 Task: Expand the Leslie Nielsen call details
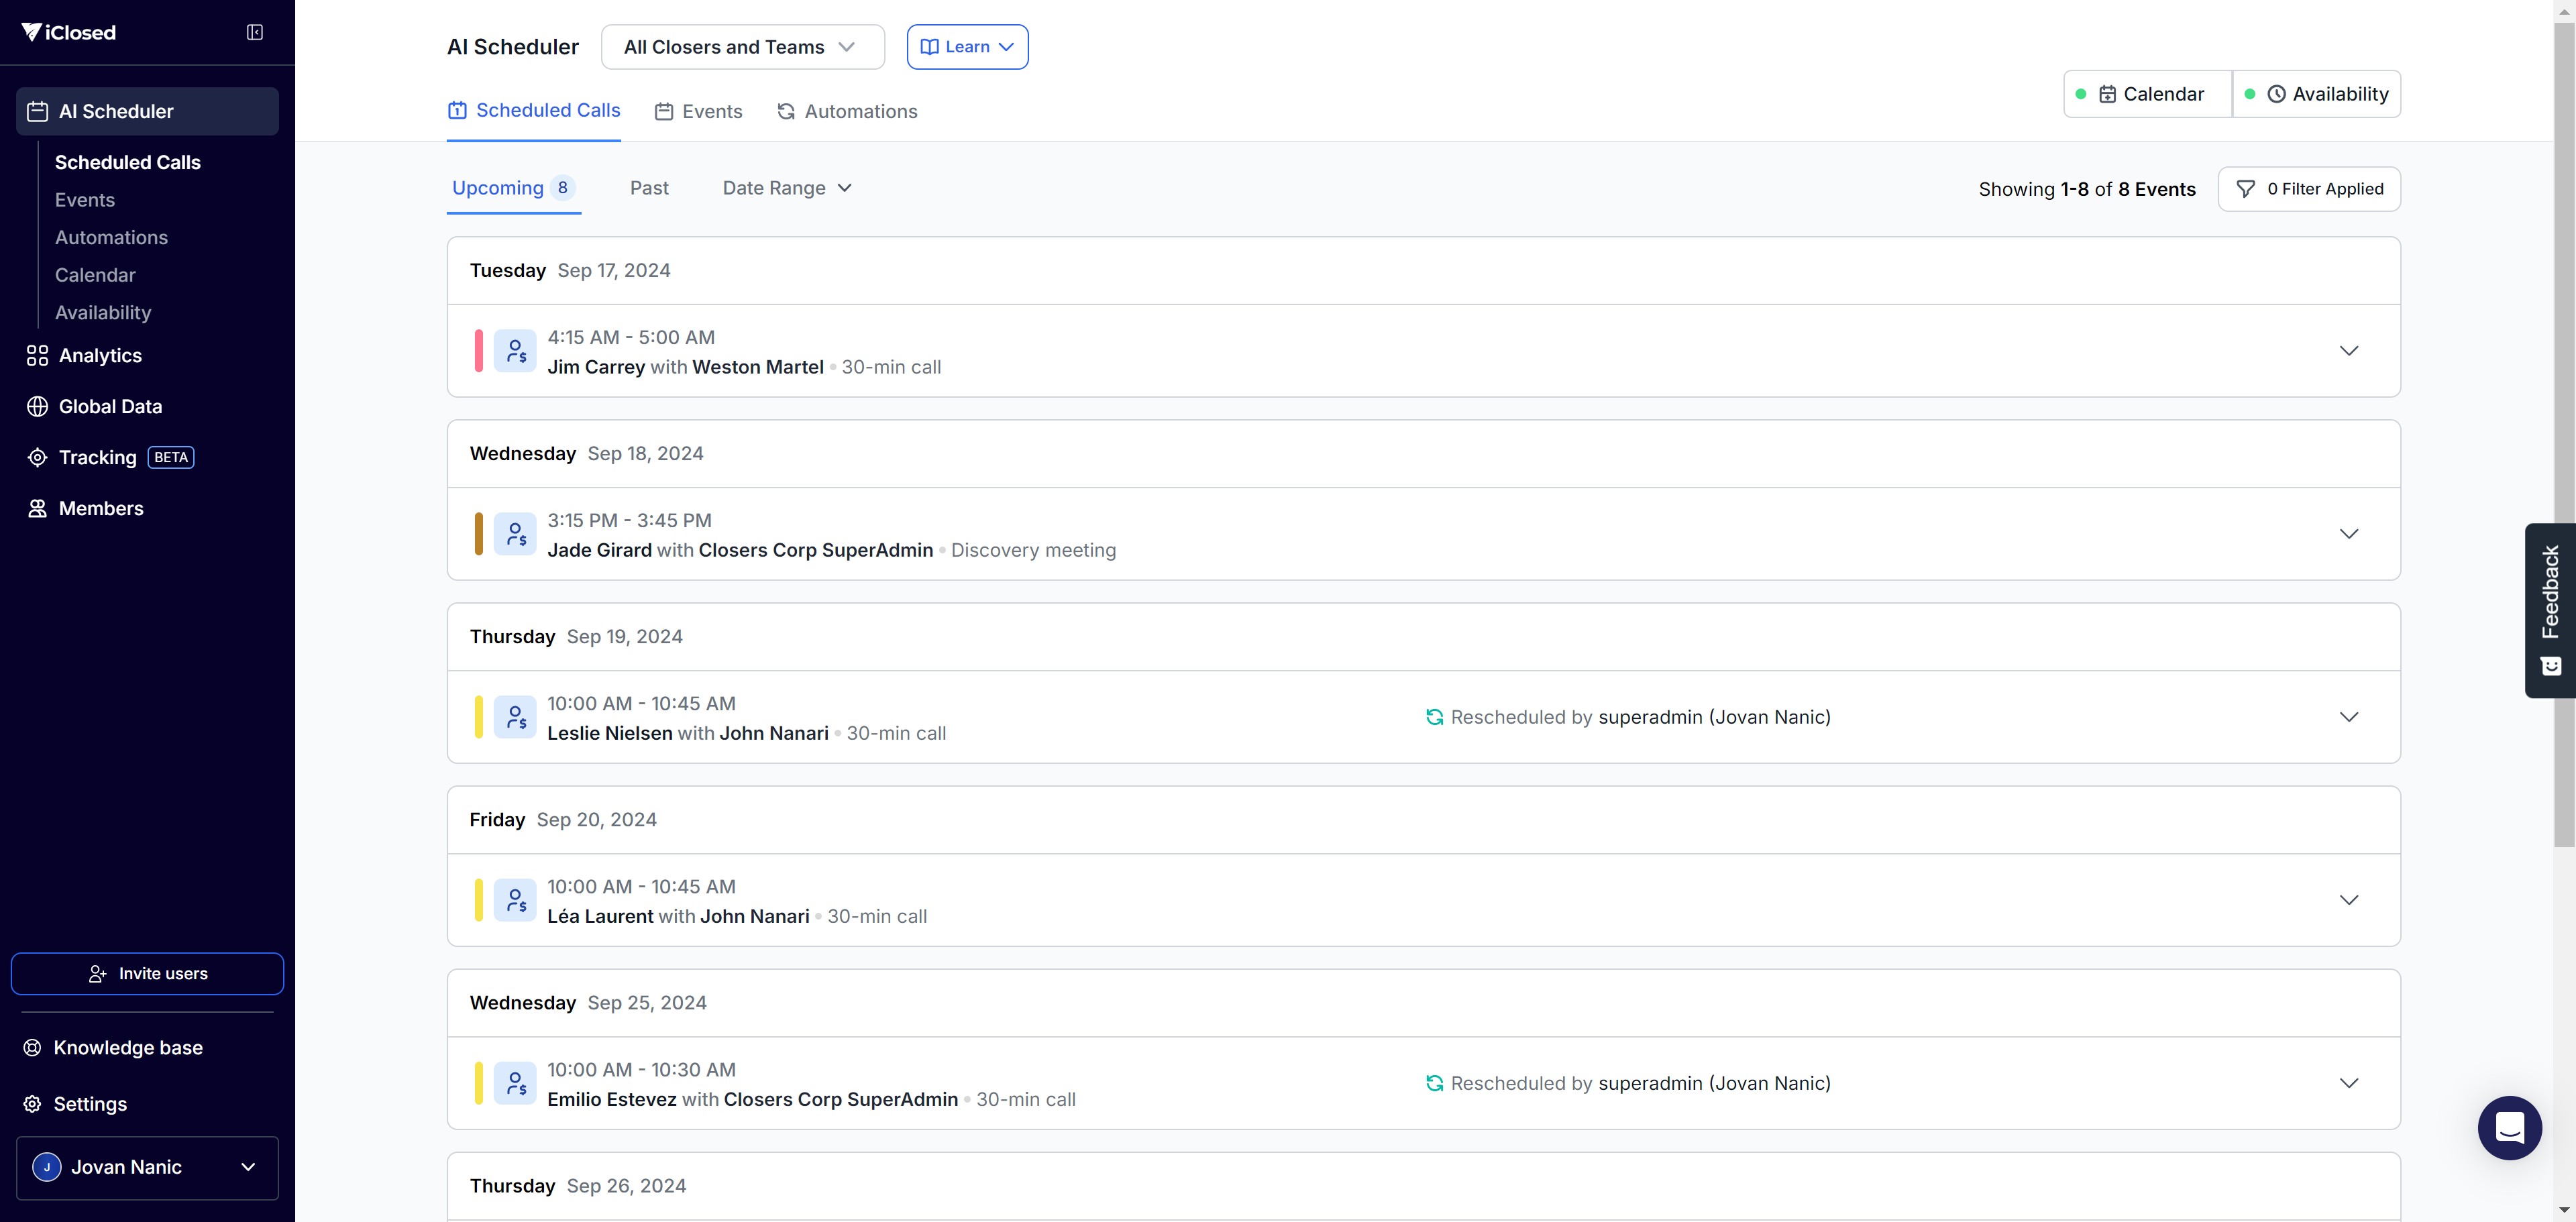coord(2349,717)
